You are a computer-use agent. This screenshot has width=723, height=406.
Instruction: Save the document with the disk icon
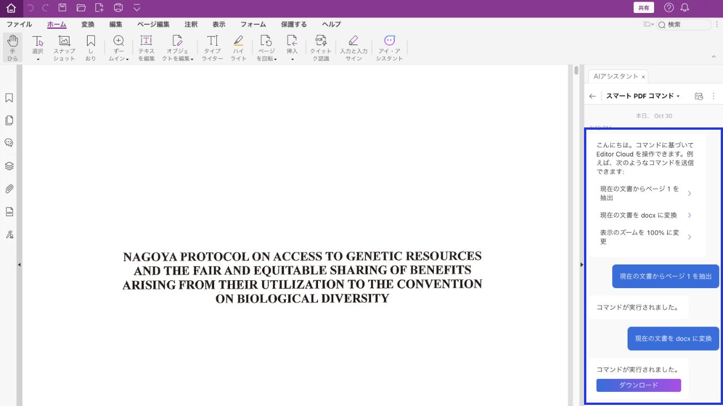point(63,8)
